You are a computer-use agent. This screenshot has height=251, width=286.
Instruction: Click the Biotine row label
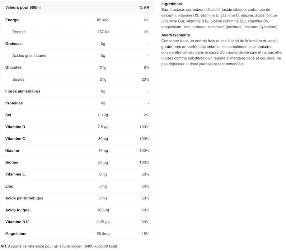click(x=12, y=162)
